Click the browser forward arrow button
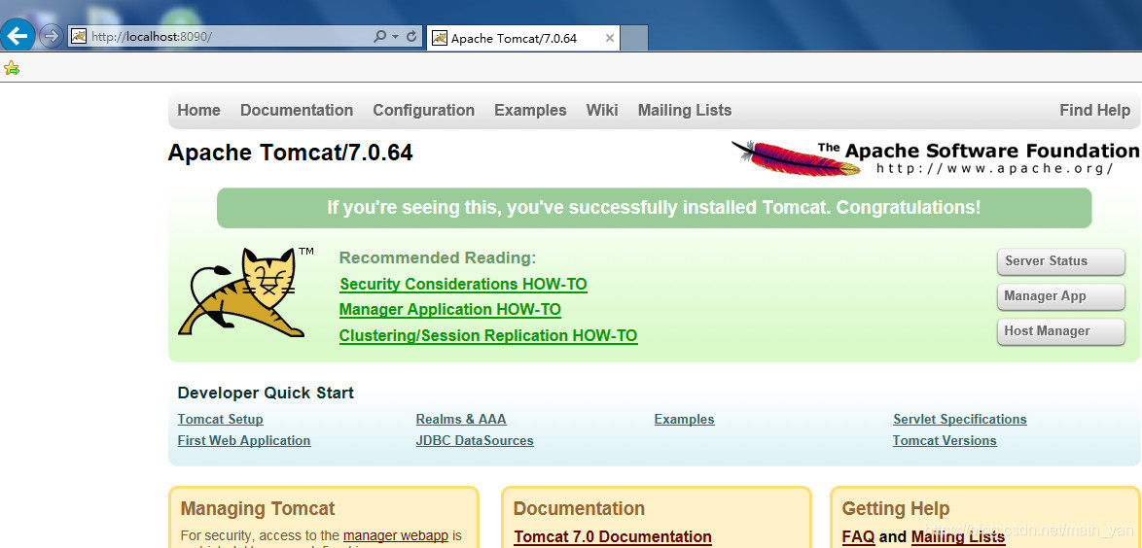1142x548 pixels. pos(51,36)
